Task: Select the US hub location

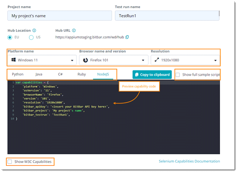Action: click(x=31, y=37)
